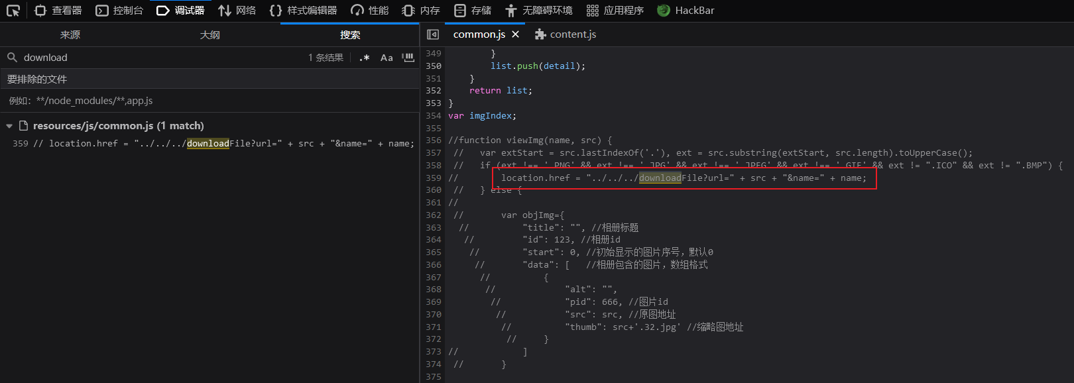Viewport: 1074px width, 383px height.
Task: Open the Accessibility (无障碍环境) panel
Action: [x=538, y=11]
